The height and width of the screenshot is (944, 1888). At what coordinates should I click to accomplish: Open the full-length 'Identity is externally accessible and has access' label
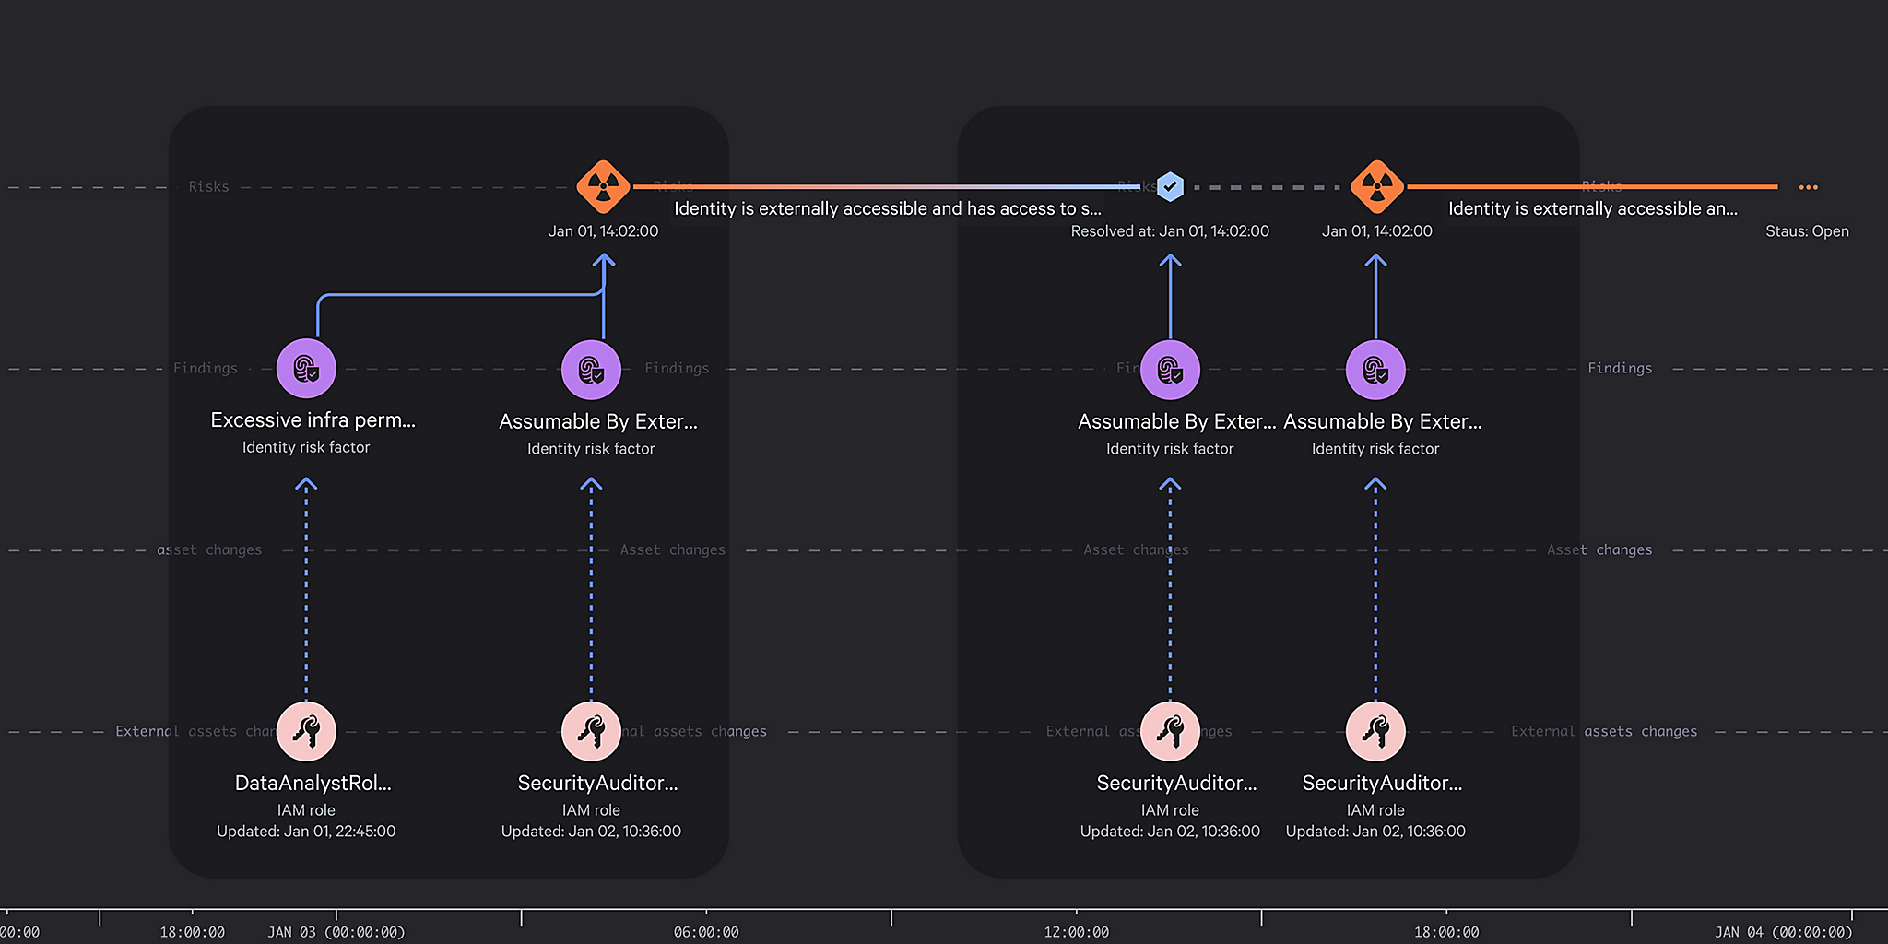pyautogui.click(x=887, y=208)
